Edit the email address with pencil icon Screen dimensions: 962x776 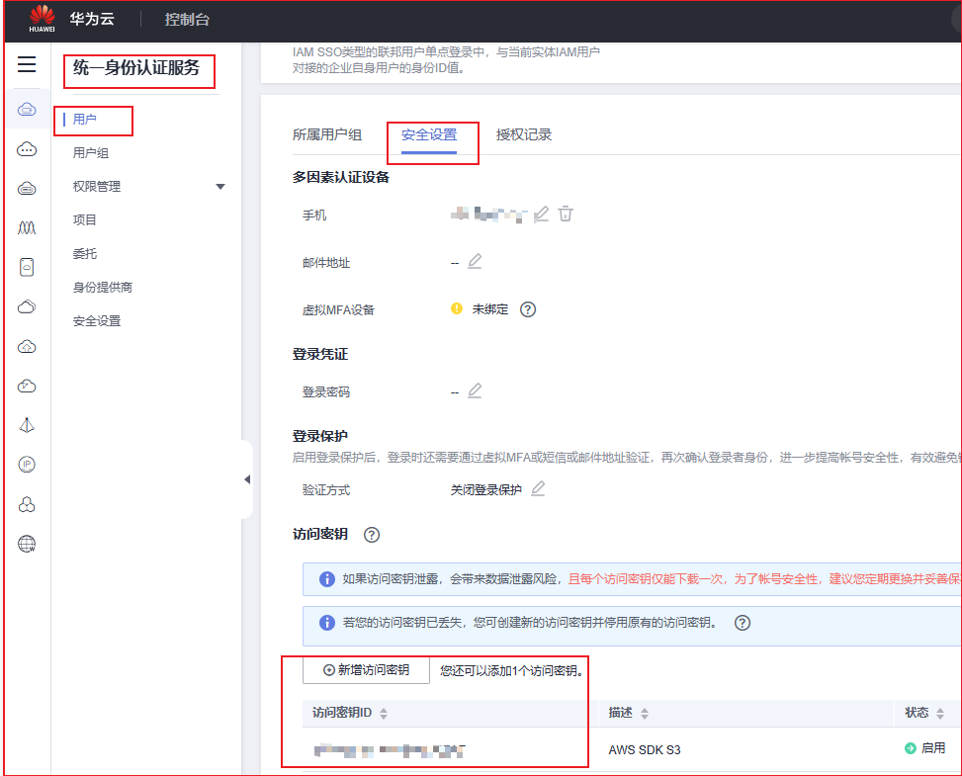[x=475, y=262]
